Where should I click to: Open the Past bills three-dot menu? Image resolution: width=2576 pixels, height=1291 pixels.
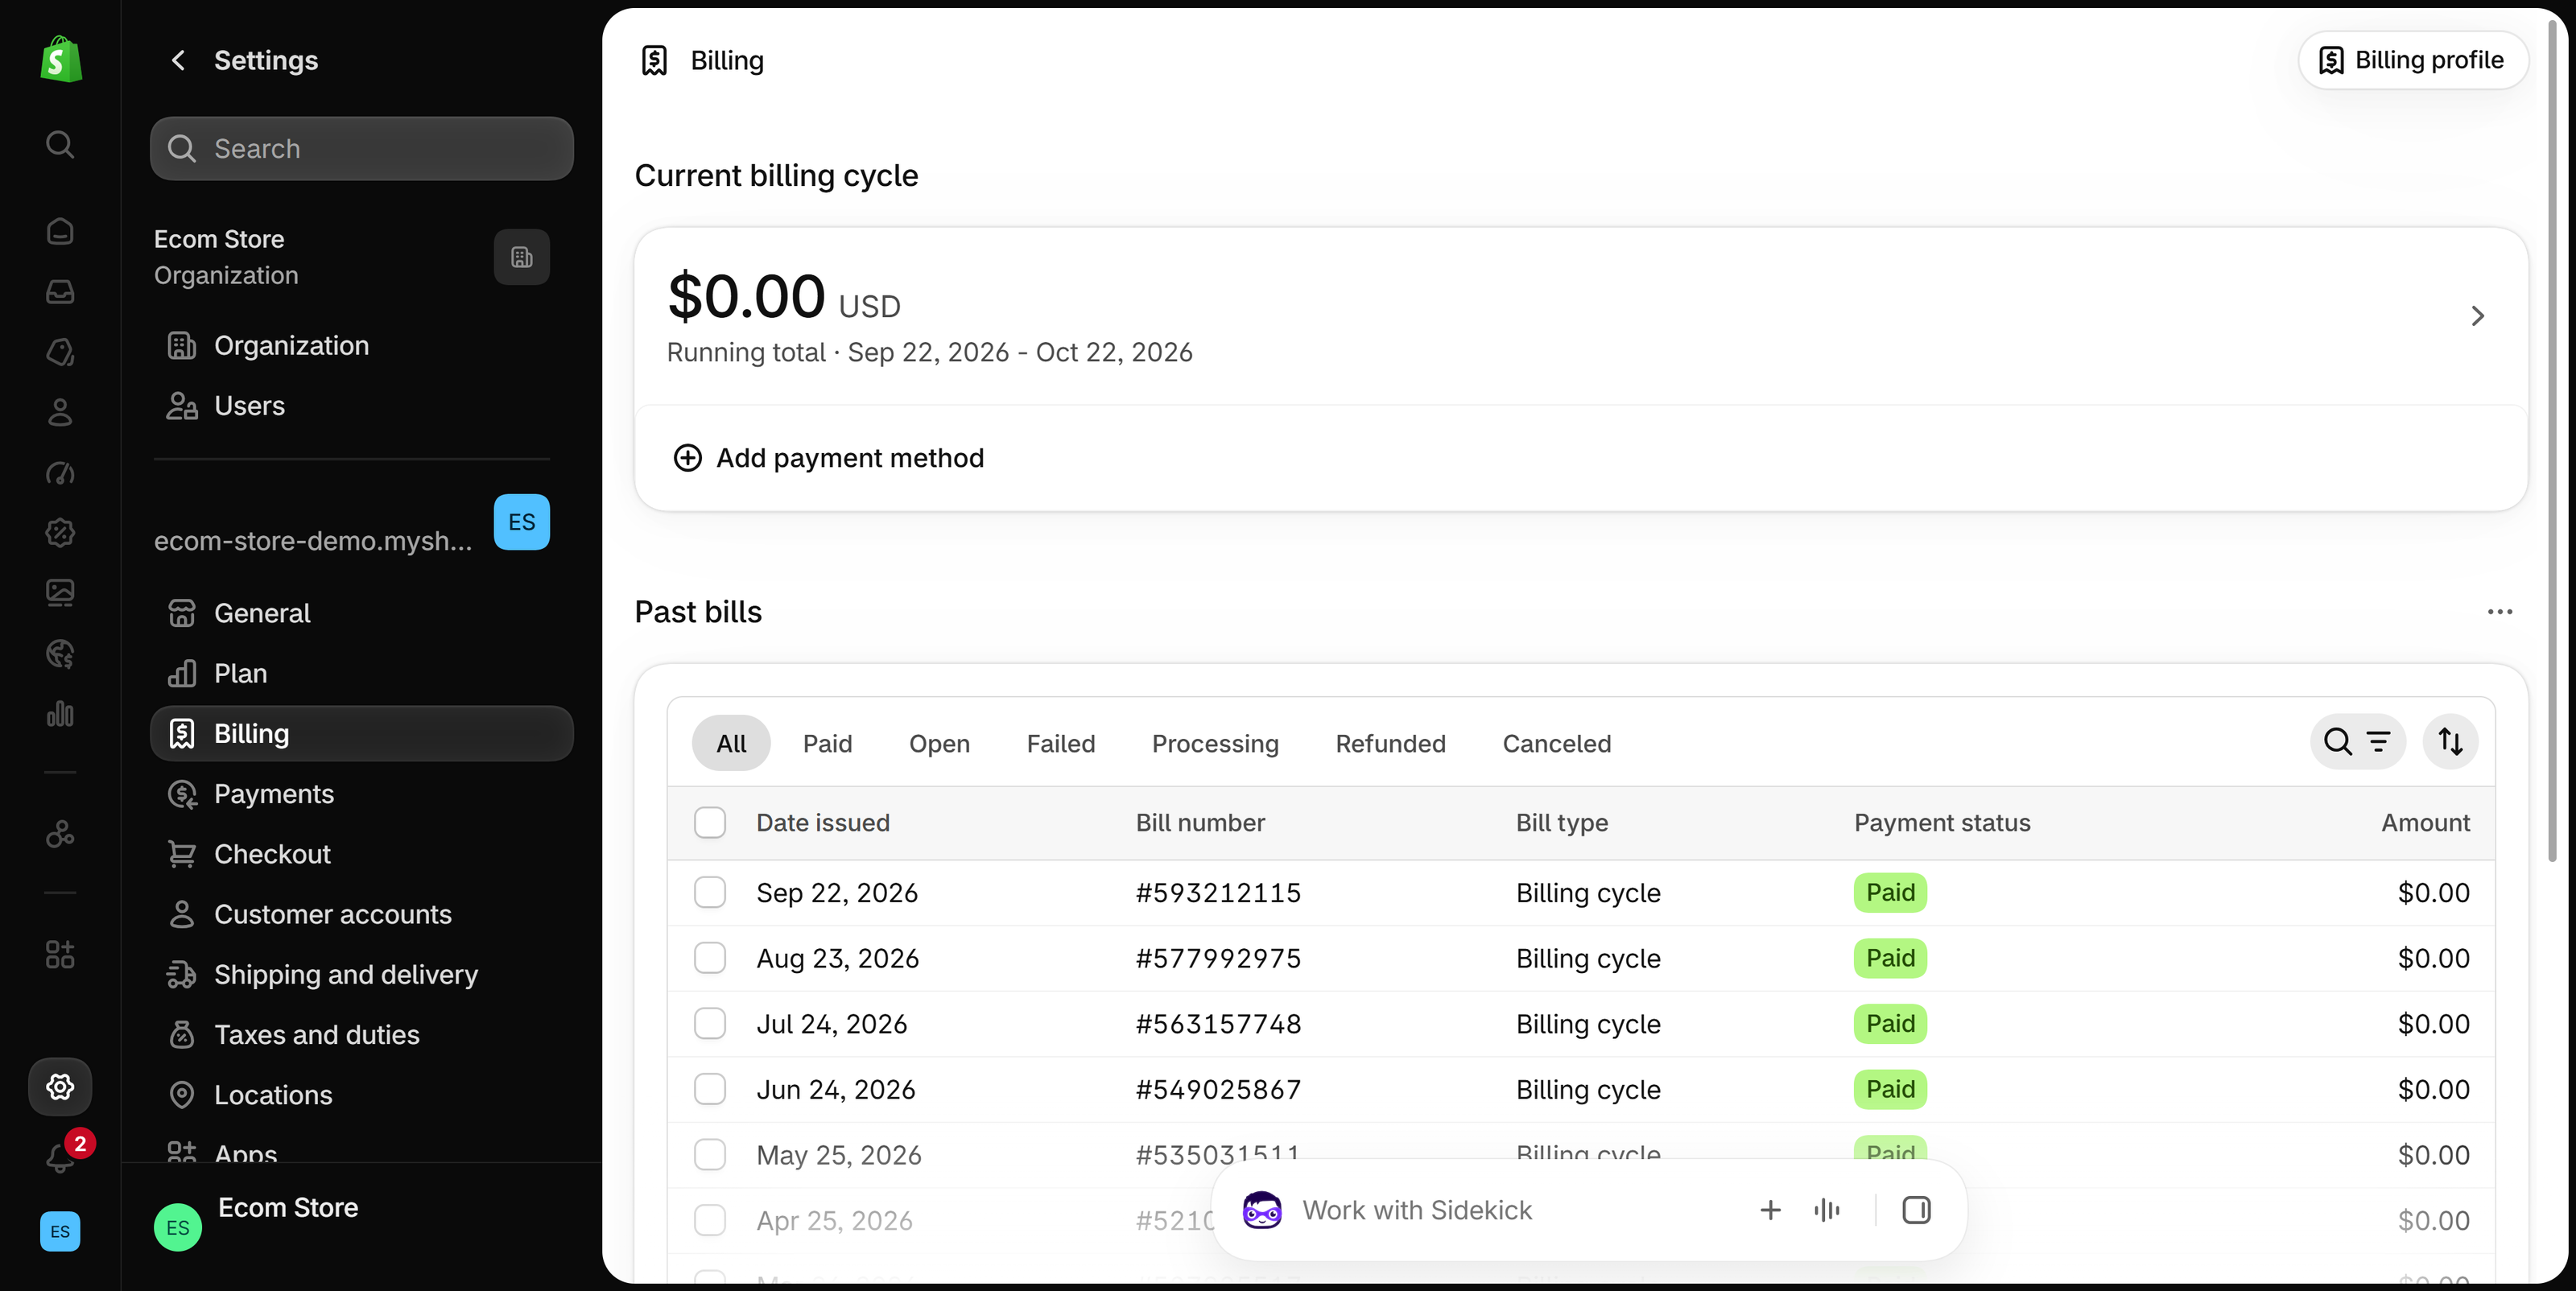click(x=2499, y=612)
